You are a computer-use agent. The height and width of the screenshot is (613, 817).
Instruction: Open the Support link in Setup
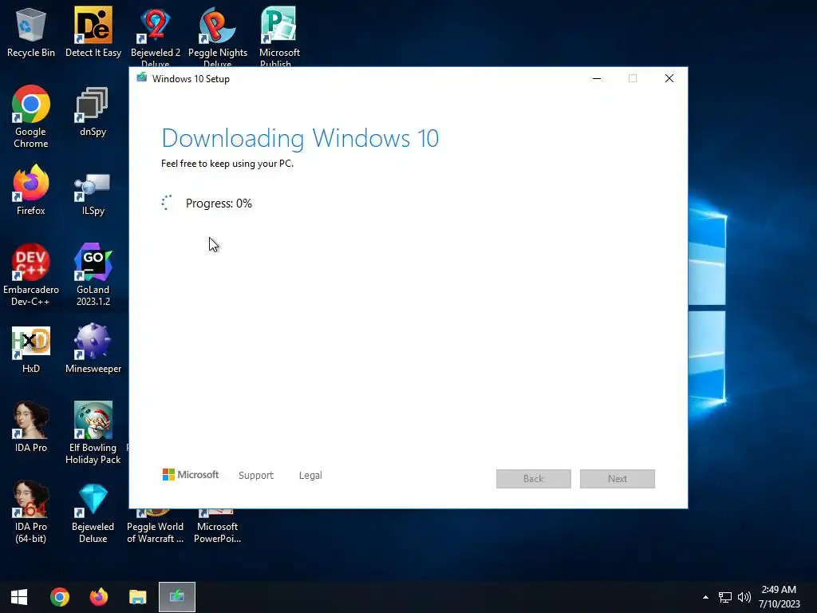tap(256, 476)
